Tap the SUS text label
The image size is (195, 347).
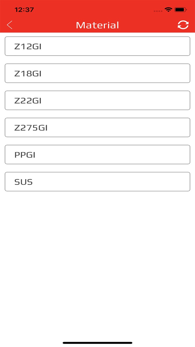(23, 182)
